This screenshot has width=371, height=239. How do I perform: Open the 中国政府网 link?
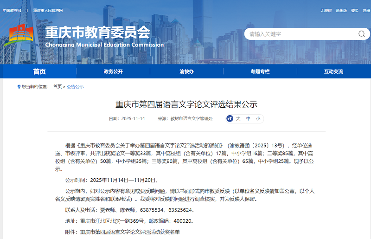click(x=12, y=10)
